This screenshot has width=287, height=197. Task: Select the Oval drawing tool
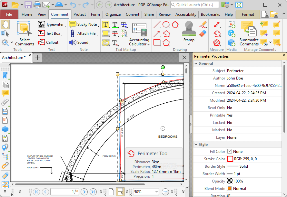pyautogui.click(x=166, y=24)
